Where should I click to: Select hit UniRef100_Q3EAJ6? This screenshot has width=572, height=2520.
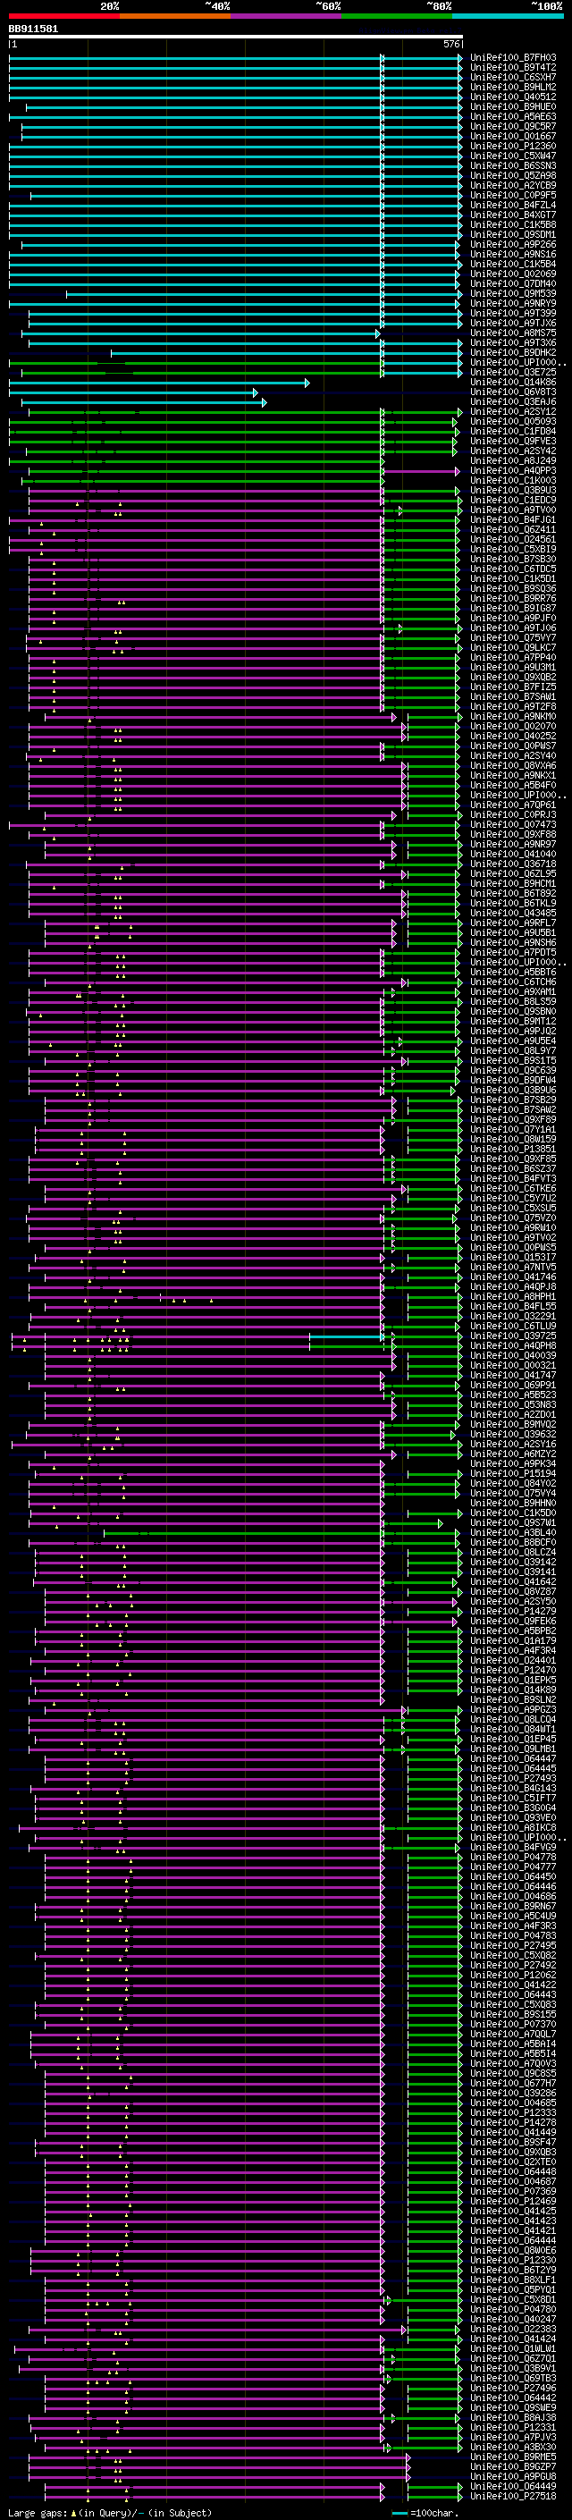click(x=513, y=402)
